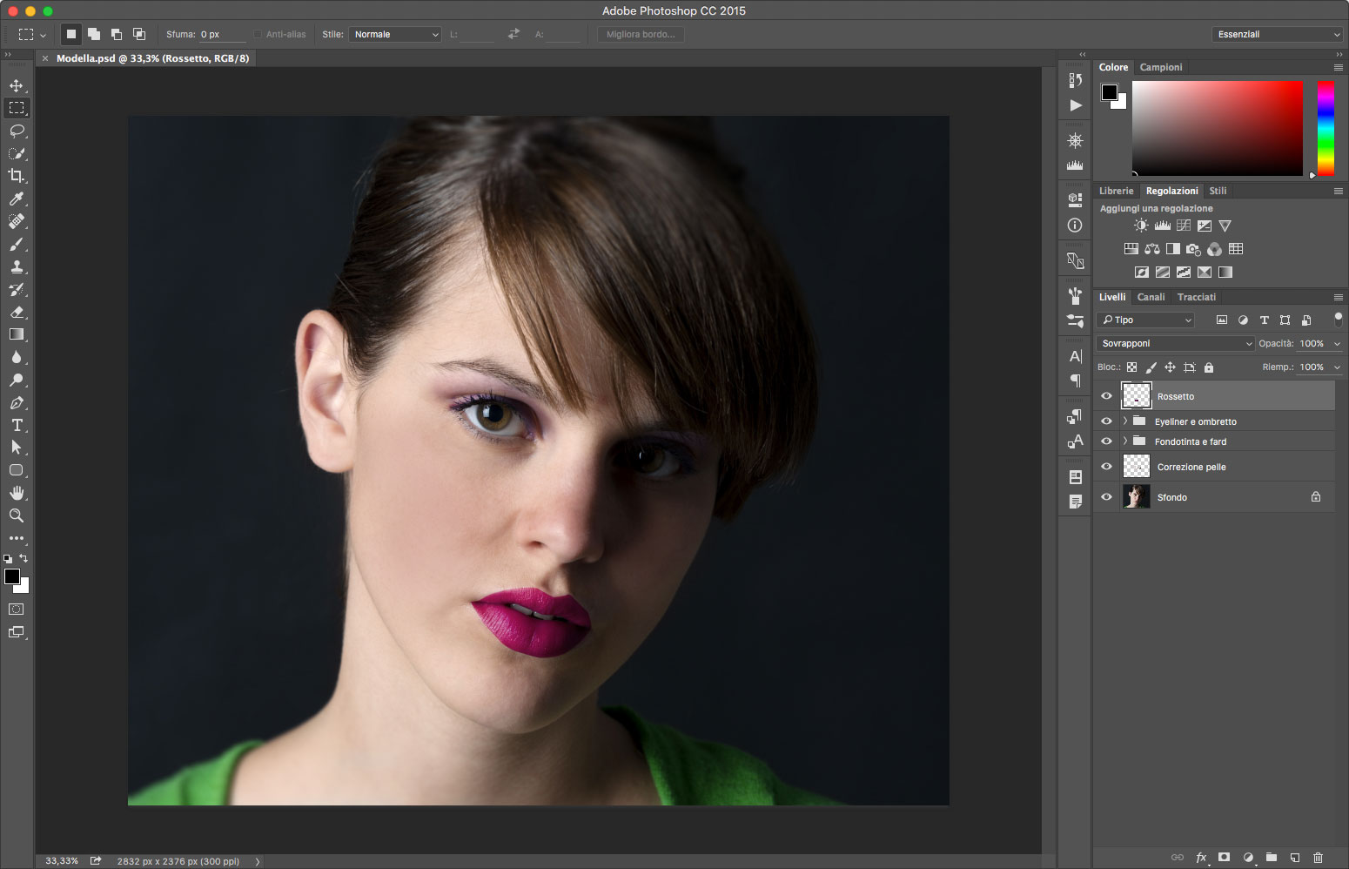Toggle lock all padlock icon
Screen dimensions: 1349x869
(x=1208, y=367)
